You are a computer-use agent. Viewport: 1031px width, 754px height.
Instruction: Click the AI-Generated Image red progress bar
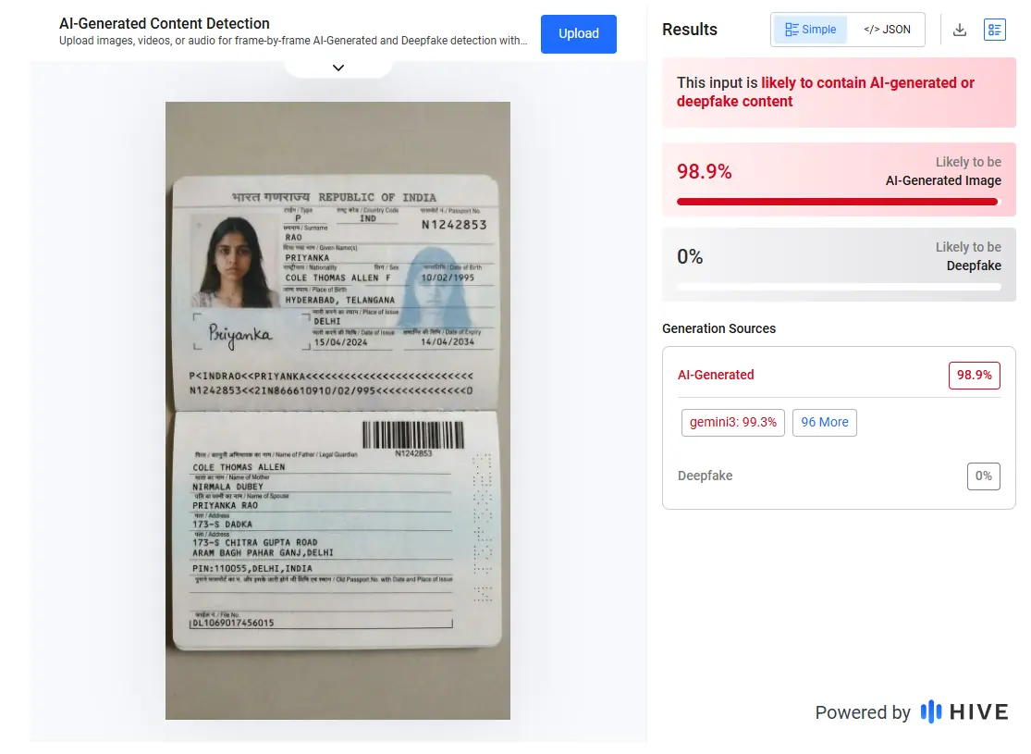pyautogui.click(x=837, y=202)
